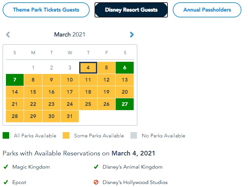Go to previous month arrow
This screenshot has height=187, width=248.
[8, 35]
